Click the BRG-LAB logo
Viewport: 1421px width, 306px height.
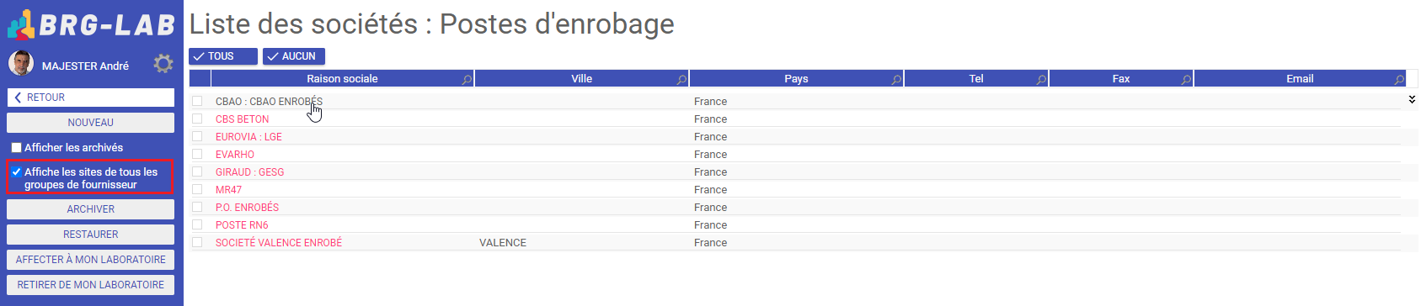(x=92, y=24)
